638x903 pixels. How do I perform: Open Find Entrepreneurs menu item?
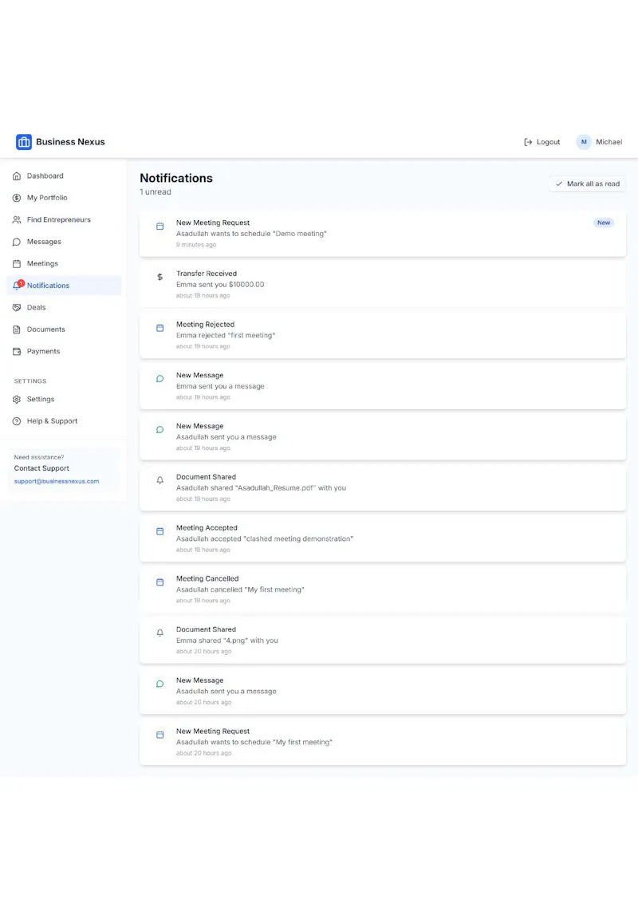(64, 220)
